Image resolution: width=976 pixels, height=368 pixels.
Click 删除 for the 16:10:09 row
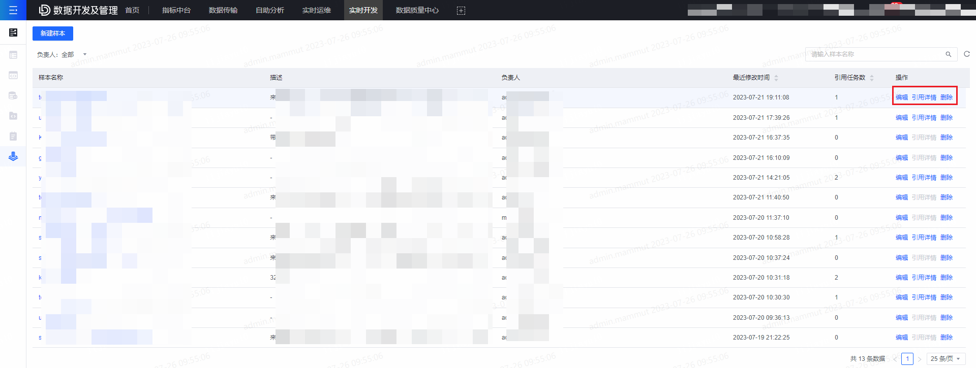tap(947, 158)
